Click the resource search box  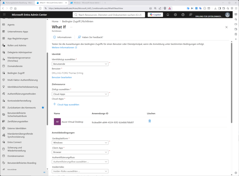(x=109, y=15)
